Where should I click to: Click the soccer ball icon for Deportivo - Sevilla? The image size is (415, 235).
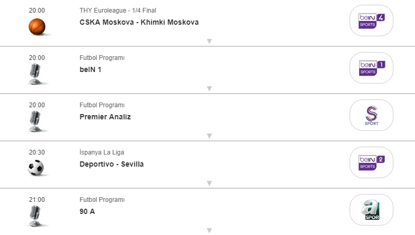36,168
